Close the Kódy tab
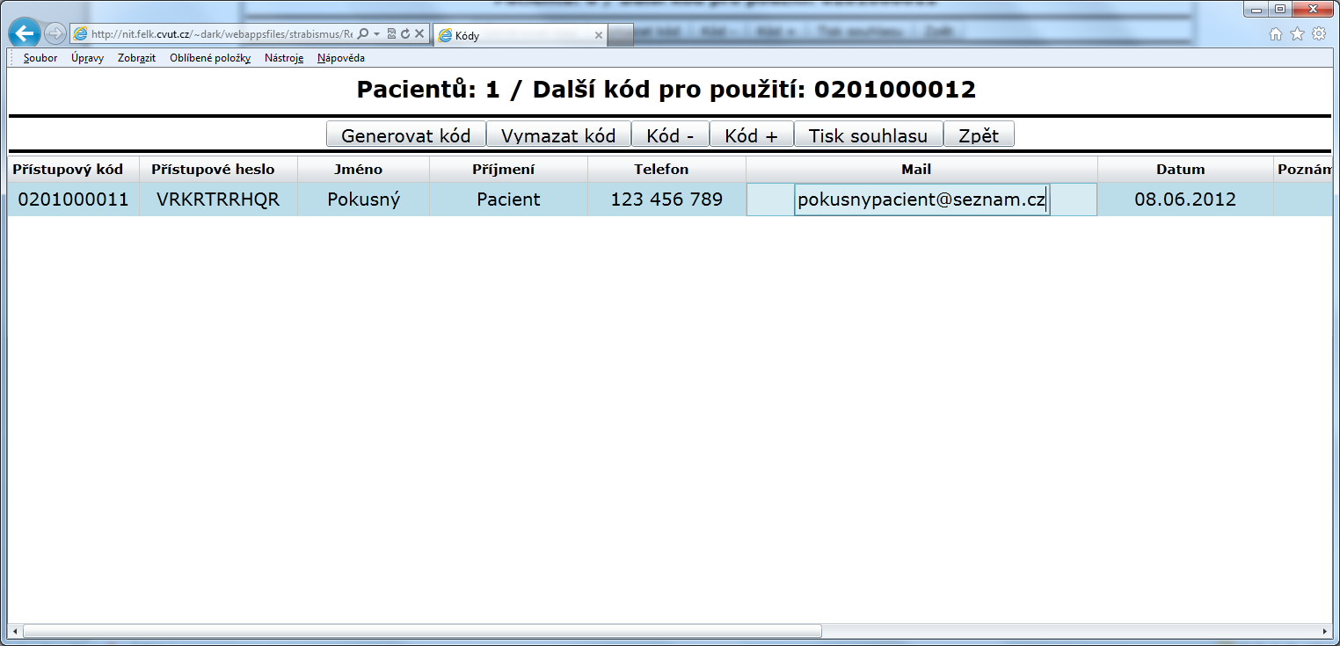The height and width of the screenshot is (646, 1340). point(599,35)
